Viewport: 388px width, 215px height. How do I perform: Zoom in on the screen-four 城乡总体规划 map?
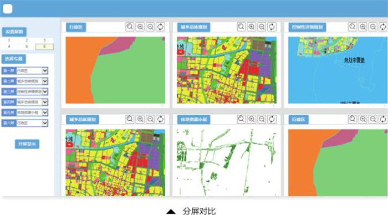pyautogui.click(x=140, y=119)
